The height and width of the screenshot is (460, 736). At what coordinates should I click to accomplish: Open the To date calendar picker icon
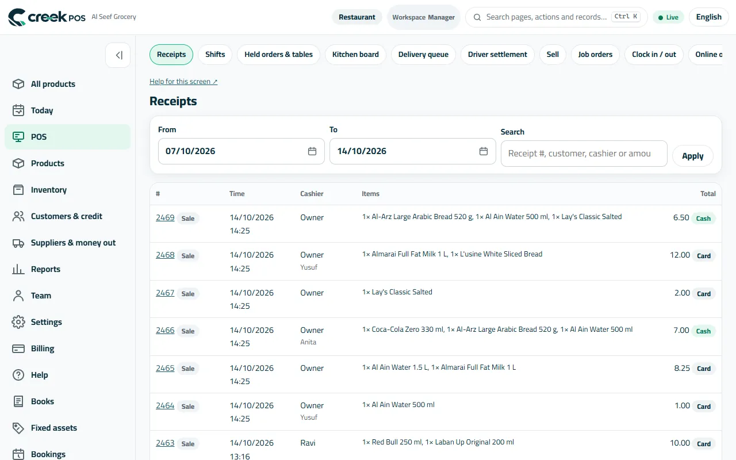484,151
